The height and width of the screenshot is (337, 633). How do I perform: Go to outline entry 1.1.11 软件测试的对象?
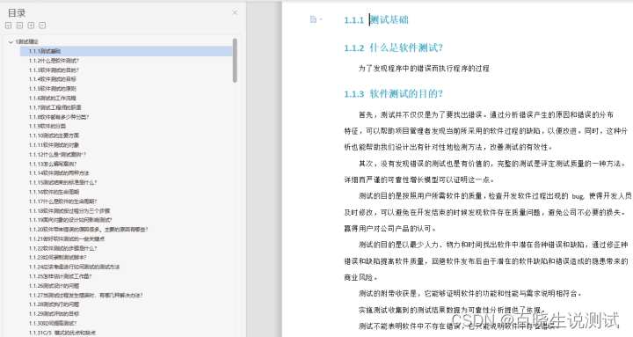[x=55, y=145]
